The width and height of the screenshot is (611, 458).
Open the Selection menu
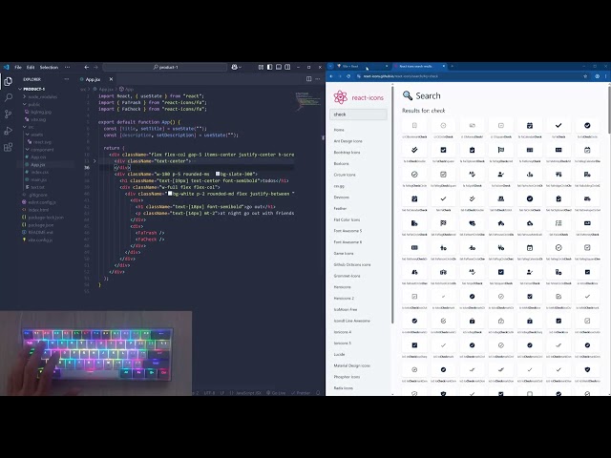pos(49,68)
